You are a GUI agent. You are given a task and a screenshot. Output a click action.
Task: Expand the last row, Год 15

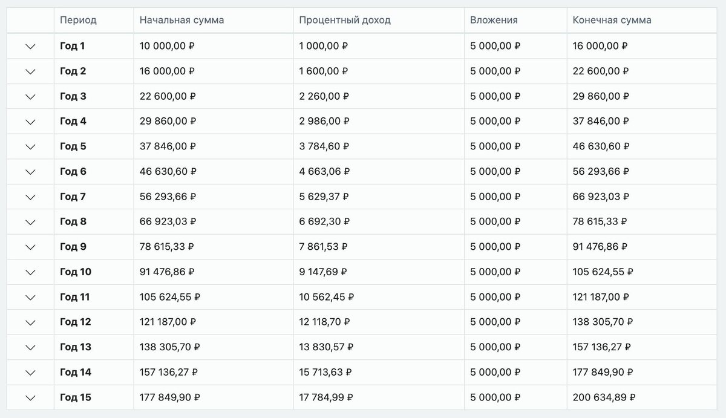30,397
